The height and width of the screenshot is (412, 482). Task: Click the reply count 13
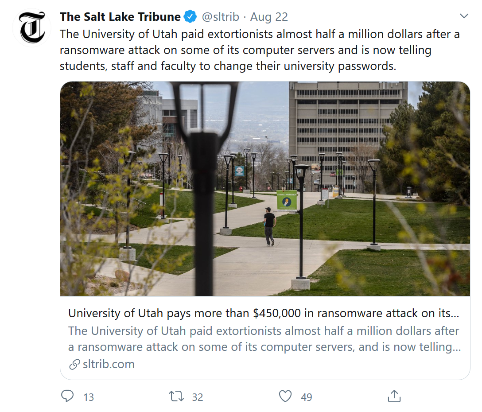click(x=89, y=397)
